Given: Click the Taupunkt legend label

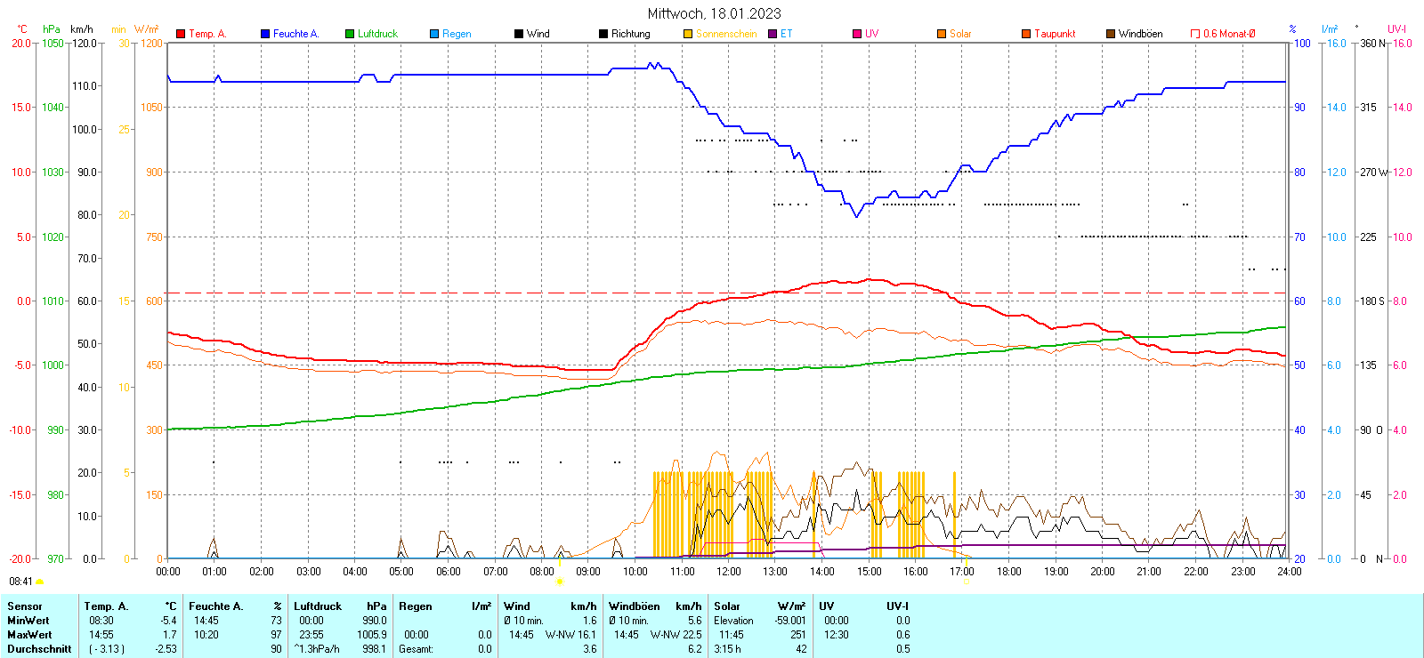Looking at the screenshot, I should [1055, 34].
